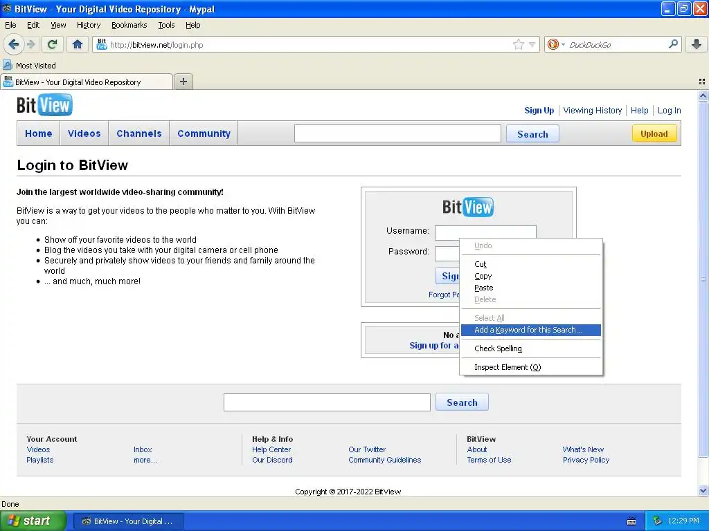This screenshot has height=531, width=709.
Task: Click the top Search button
Action: click(532, 133)
